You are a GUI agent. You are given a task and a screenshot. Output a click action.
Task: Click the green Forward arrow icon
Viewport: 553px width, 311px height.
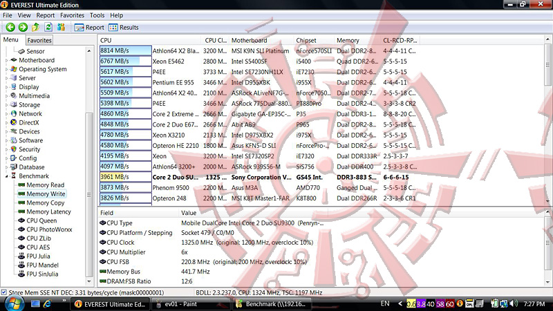point(23,27)
